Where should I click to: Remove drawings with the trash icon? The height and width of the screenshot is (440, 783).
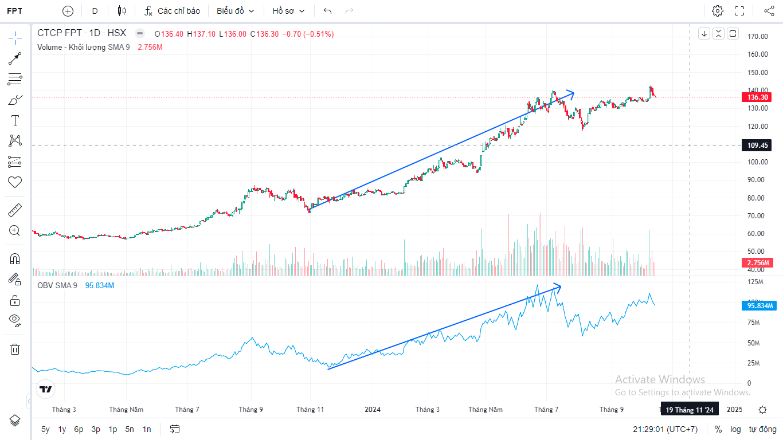click(15, 349)
